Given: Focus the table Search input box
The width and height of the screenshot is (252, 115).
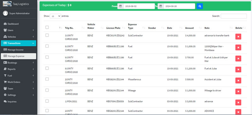Looking at the screenshot, I should [x=234, y=16].
